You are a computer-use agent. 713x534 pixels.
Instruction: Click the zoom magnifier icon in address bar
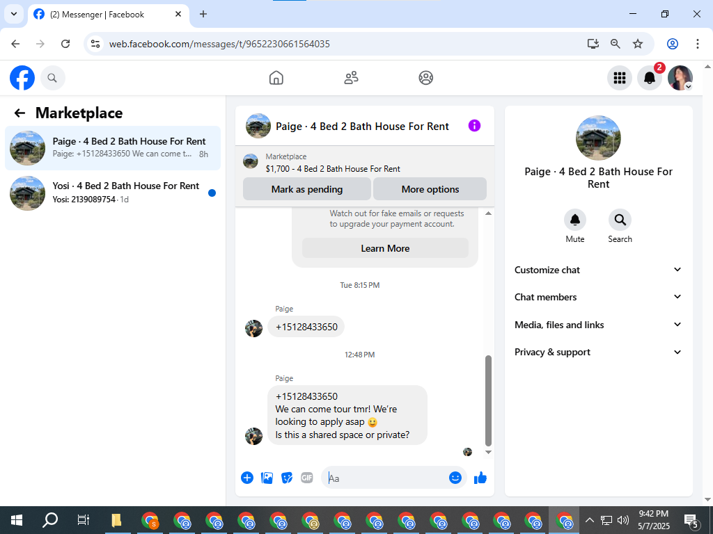[x=616, y=44]
